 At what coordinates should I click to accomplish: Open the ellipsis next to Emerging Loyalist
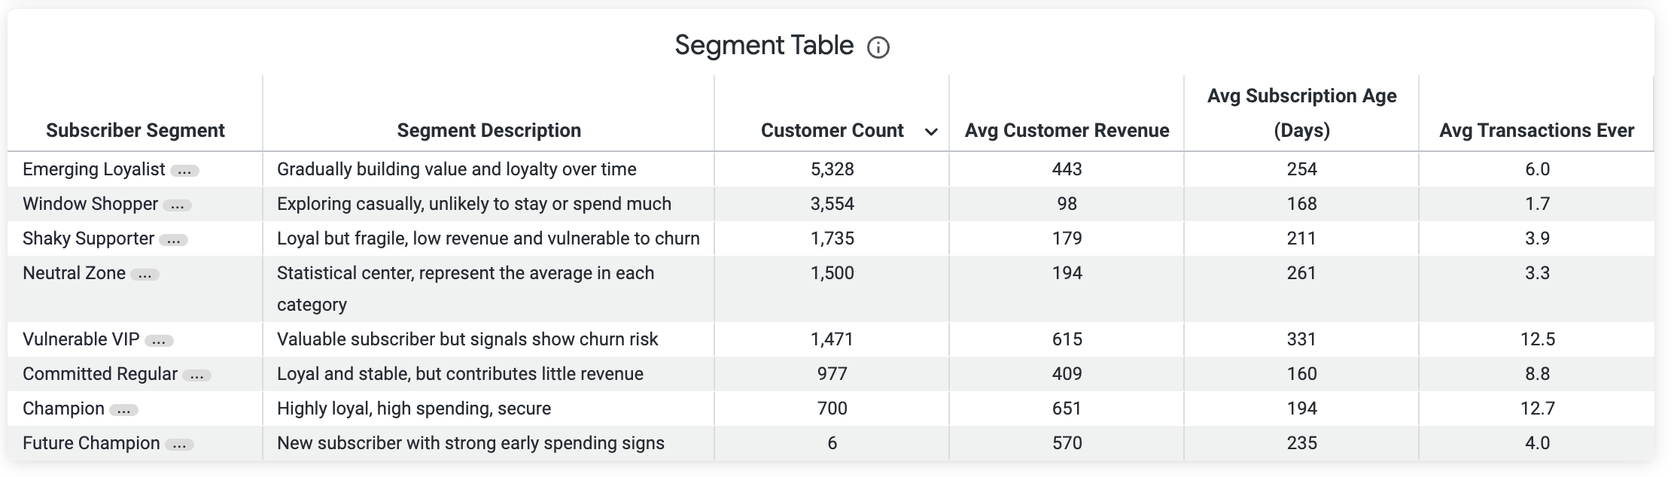point(184,171)
